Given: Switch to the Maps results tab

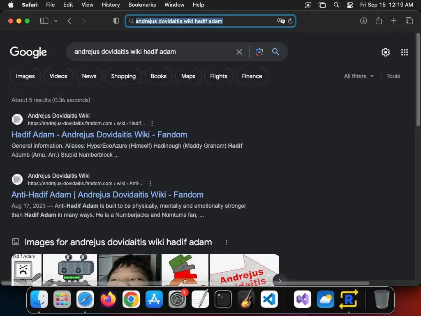Looking at the screenshot, I should point(188,76).
